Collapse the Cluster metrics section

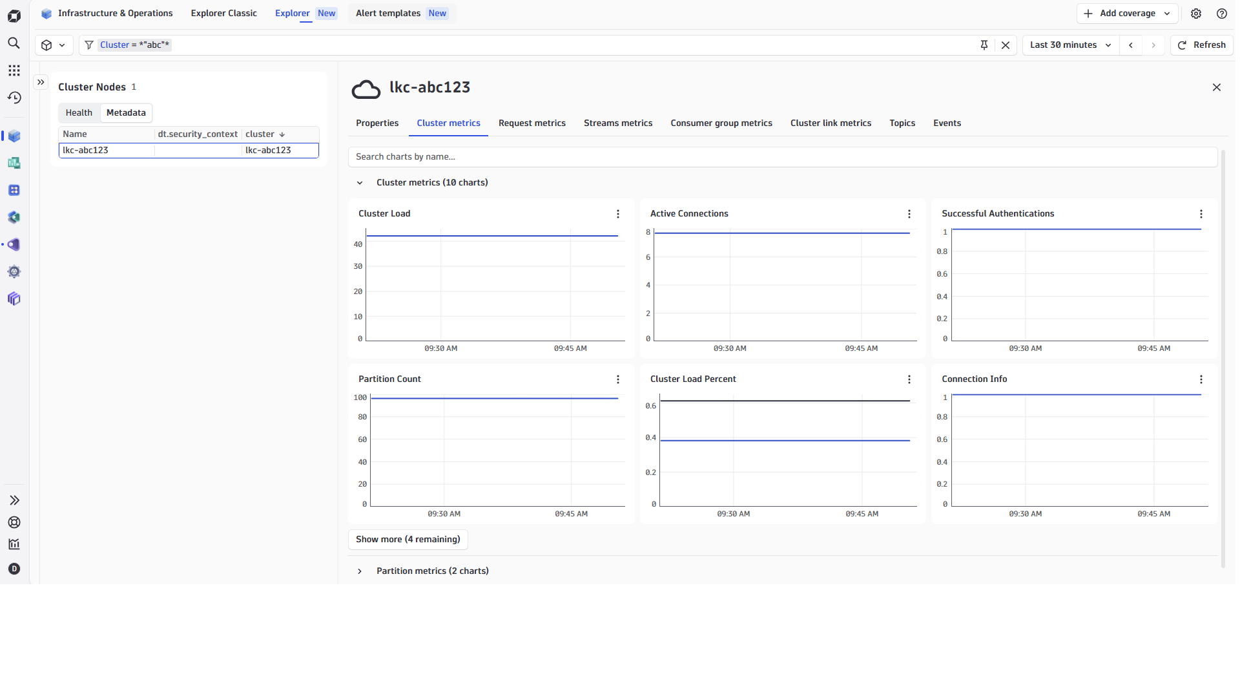360,183
